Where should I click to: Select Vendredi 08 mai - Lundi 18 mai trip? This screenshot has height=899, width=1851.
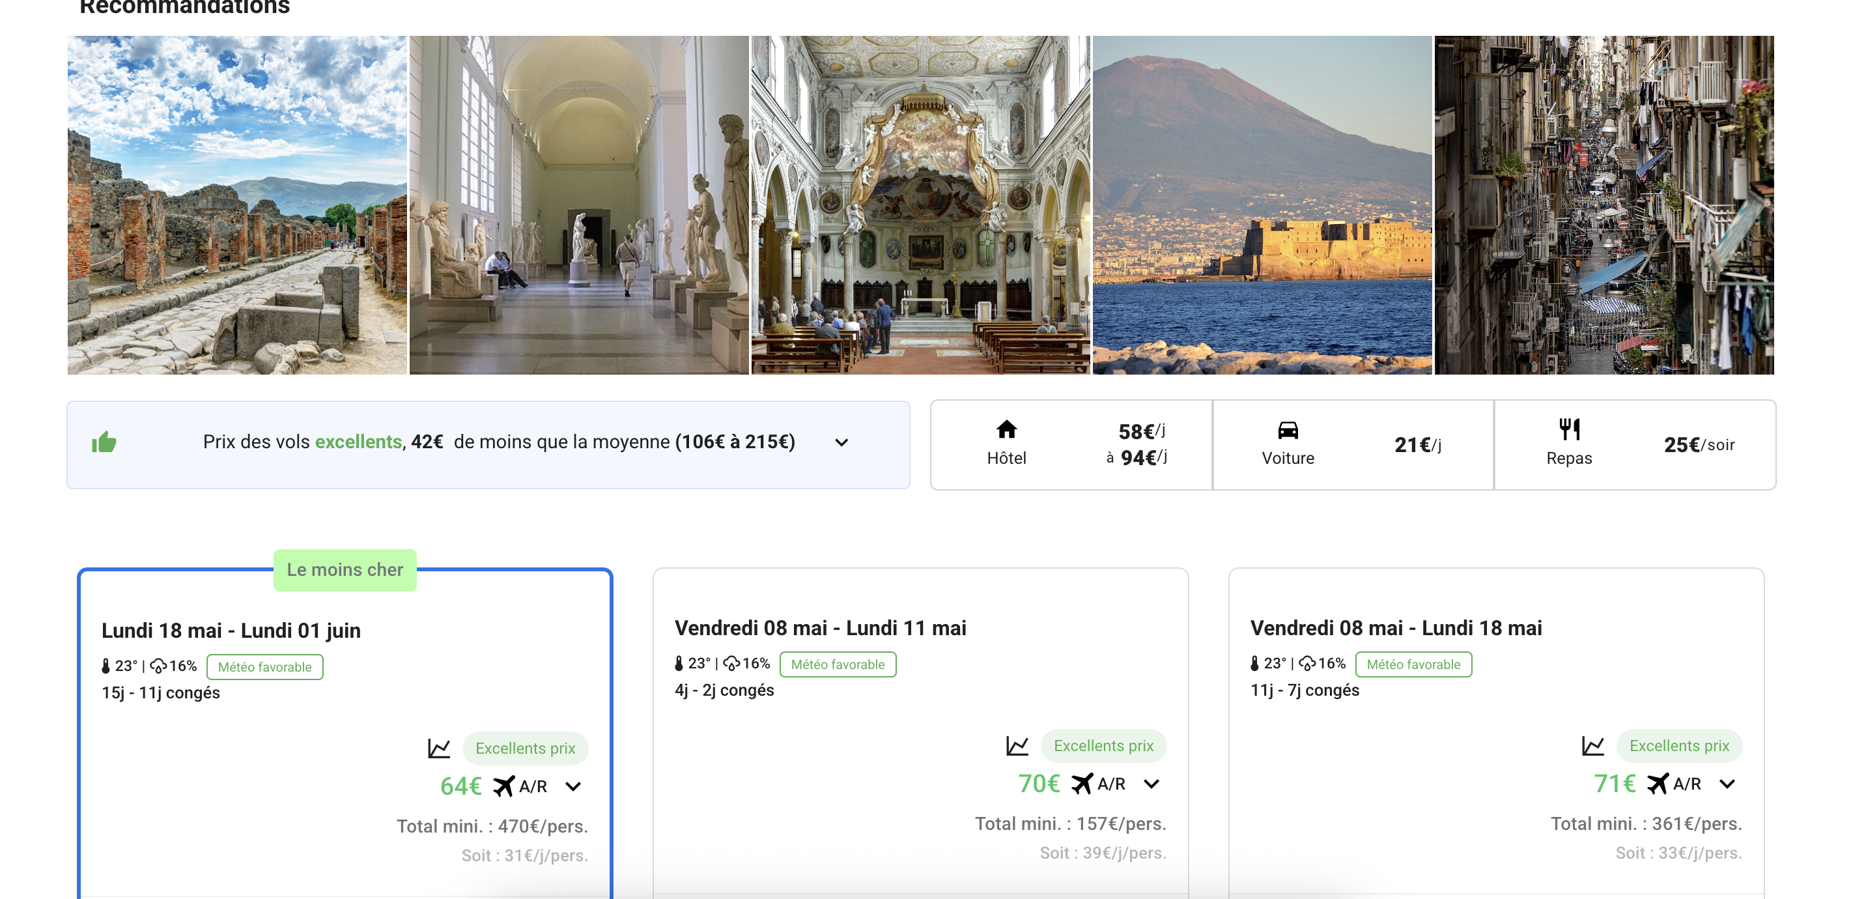coord(1396,628)
